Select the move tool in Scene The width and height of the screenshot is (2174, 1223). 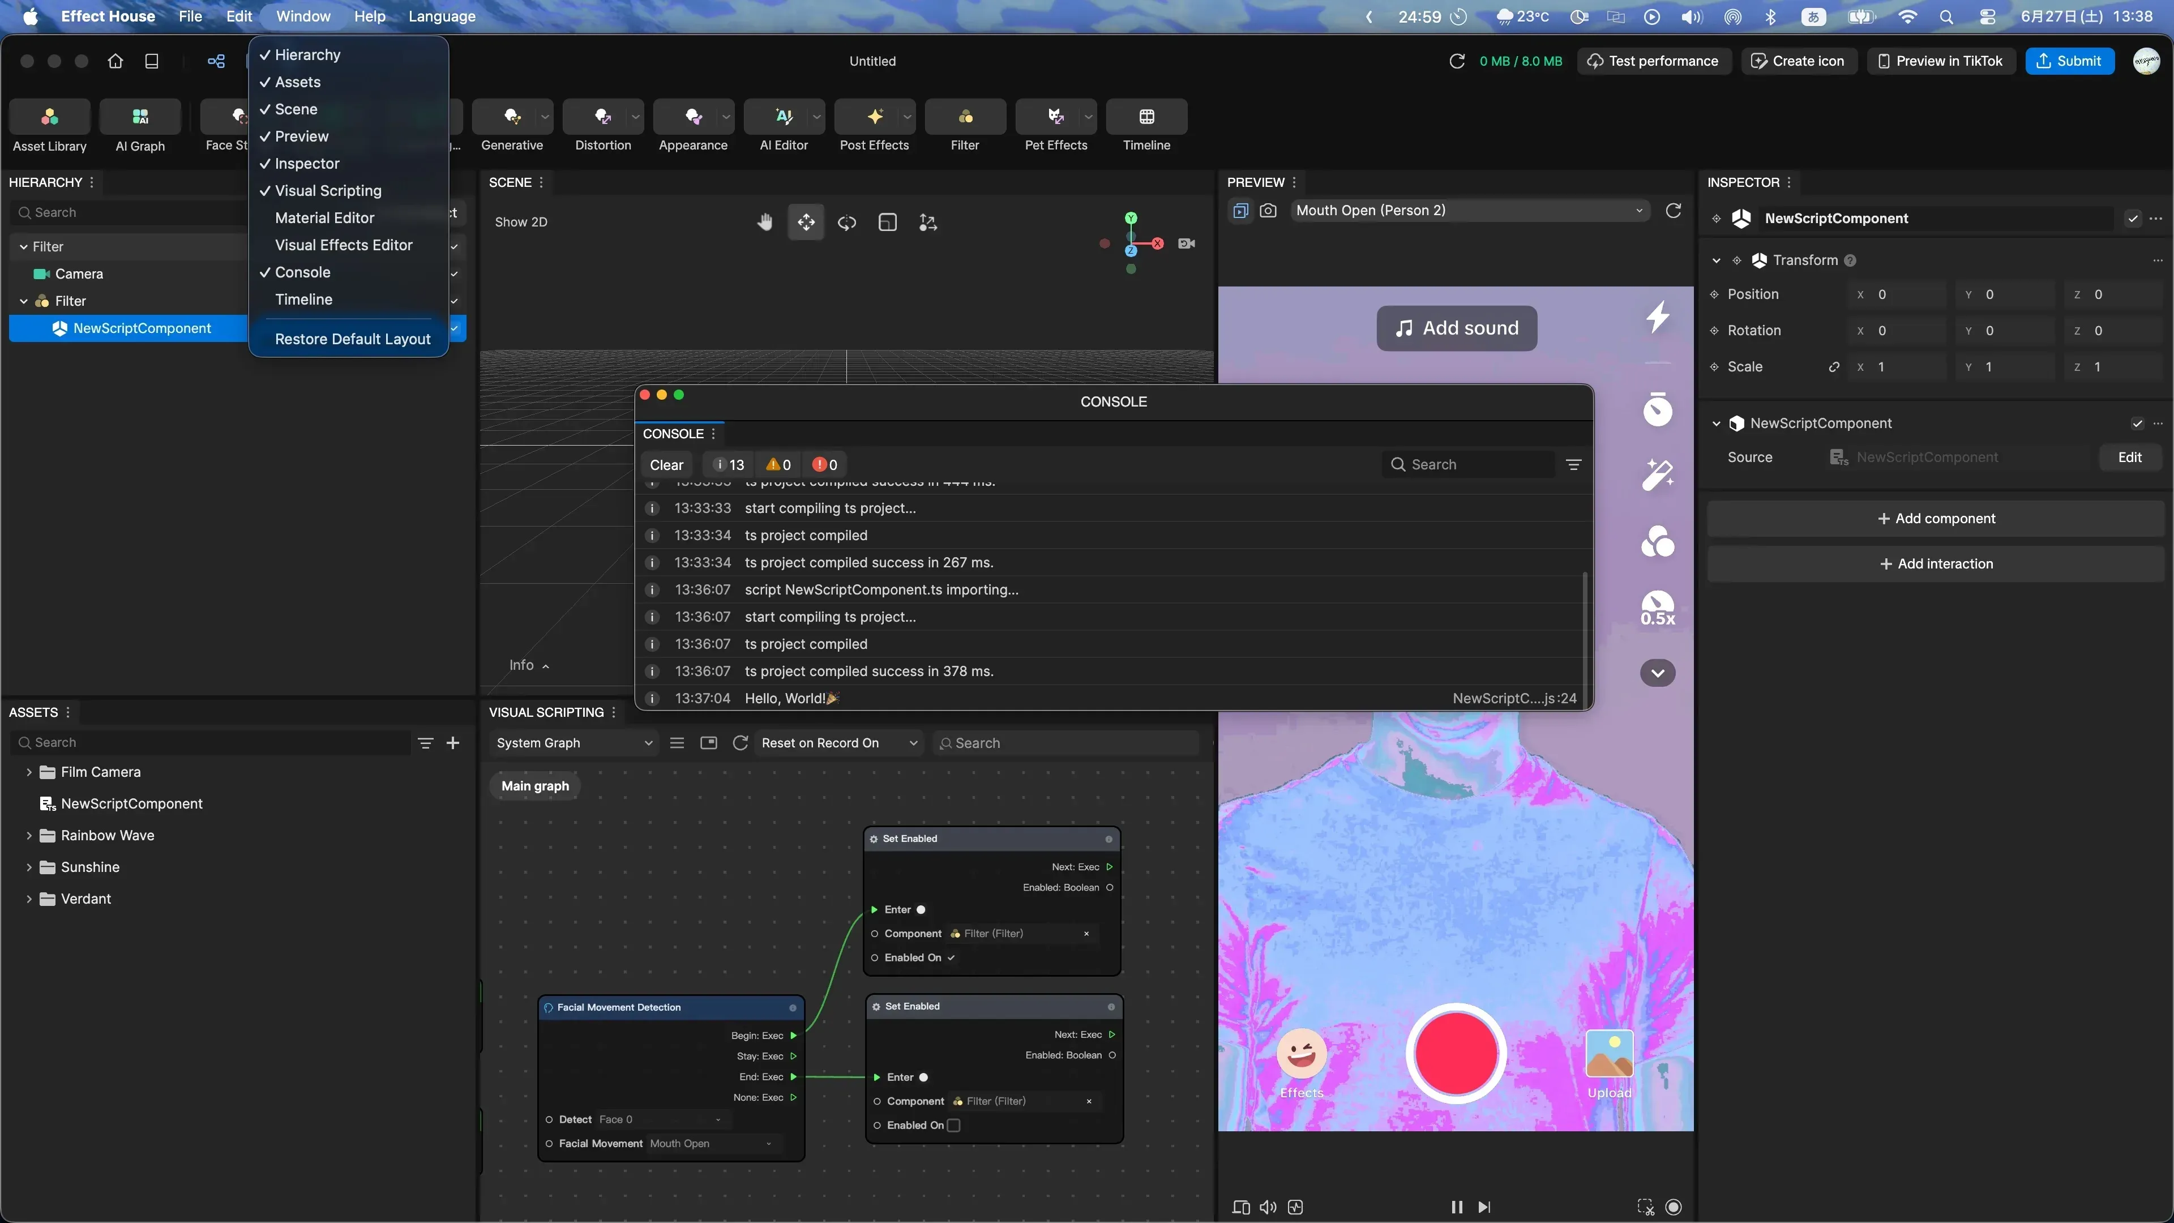(806, 222)
